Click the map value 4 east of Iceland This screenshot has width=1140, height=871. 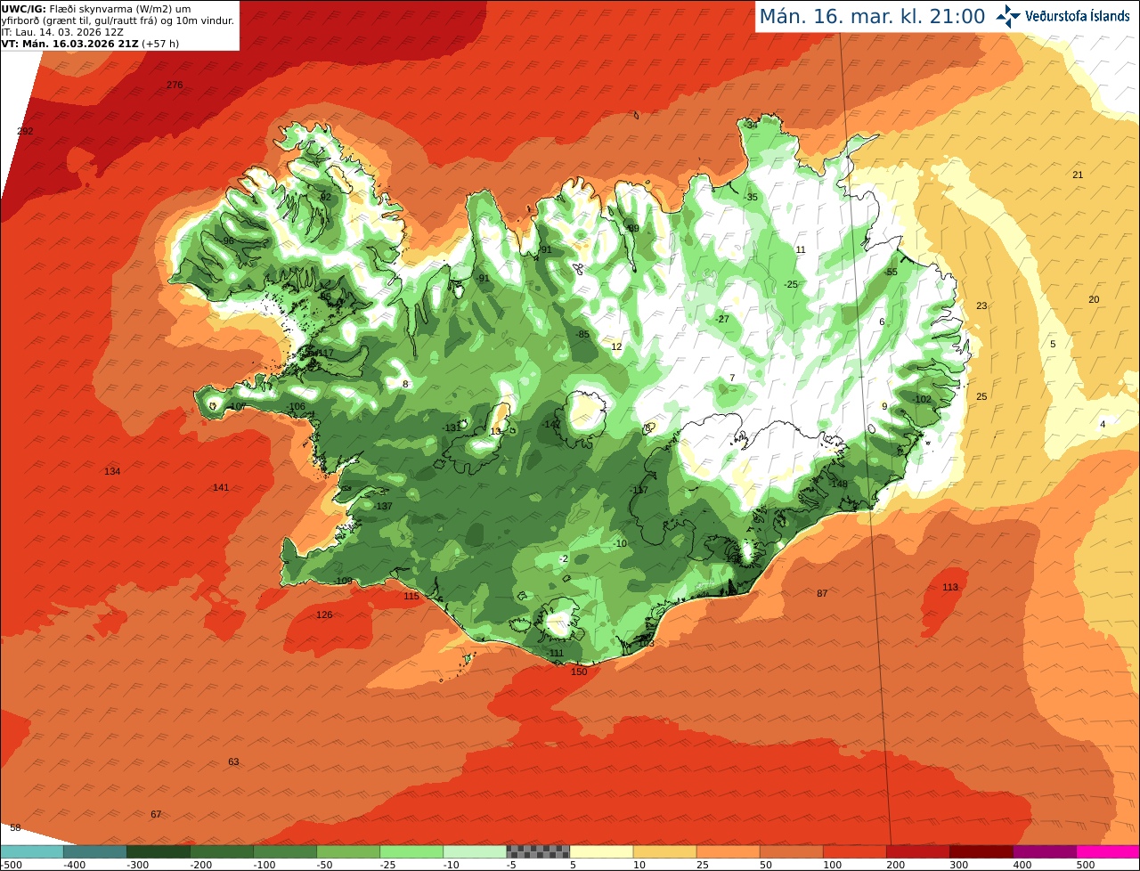point(1103,424)
